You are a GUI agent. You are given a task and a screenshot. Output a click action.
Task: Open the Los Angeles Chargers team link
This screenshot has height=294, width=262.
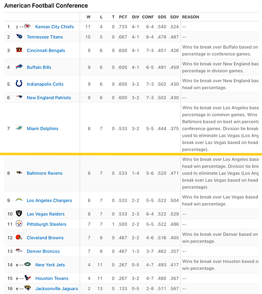click(49, 201)
